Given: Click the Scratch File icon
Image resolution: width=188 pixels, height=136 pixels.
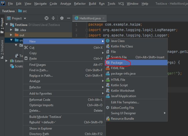Looking at the screenshot, I should point(108,57).
